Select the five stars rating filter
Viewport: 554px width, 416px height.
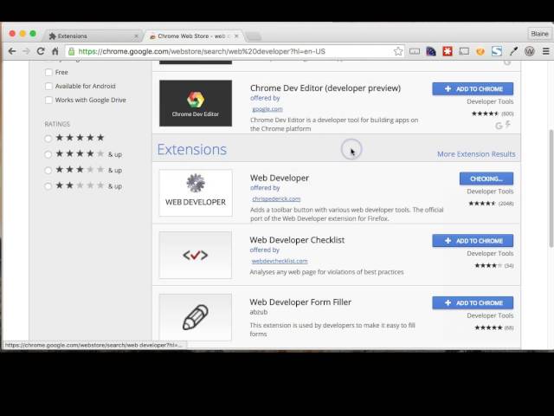tap(48, 139)
